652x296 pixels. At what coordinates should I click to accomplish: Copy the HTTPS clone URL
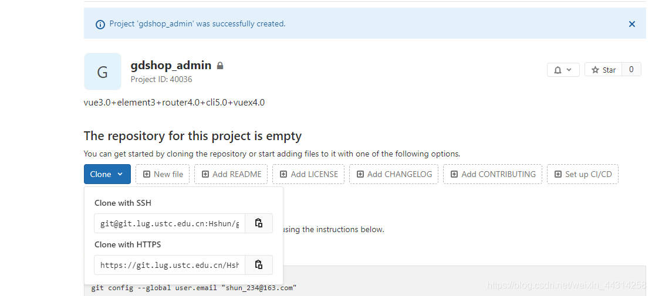click(259, 265)
